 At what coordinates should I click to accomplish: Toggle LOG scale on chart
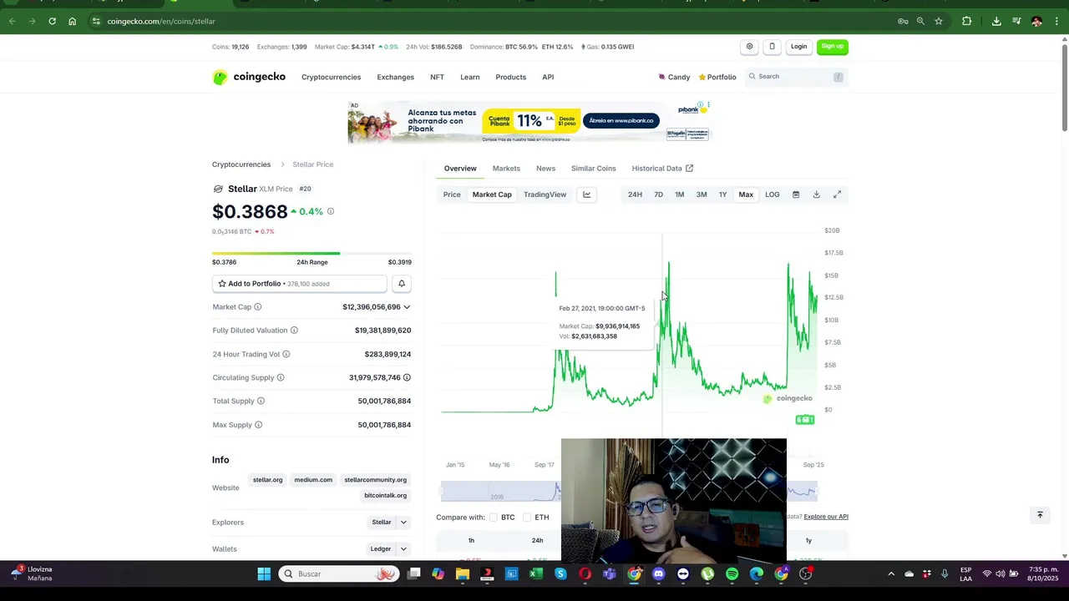click(x=773, y=194)
